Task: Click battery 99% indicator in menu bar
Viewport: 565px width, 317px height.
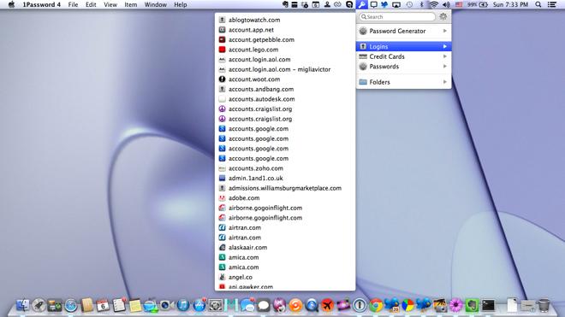Action: coord(478,4)
